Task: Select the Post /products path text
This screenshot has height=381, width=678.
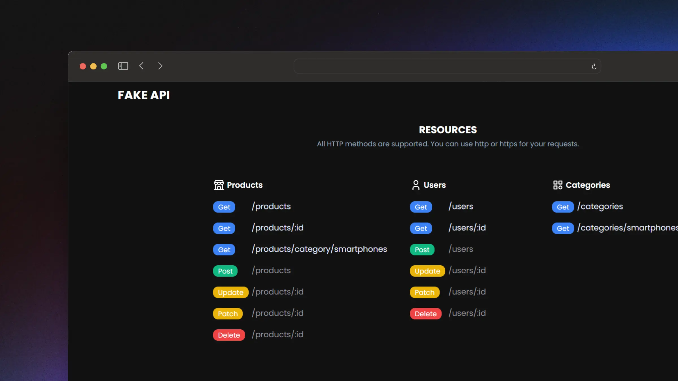Action: (x=271, y=271)
